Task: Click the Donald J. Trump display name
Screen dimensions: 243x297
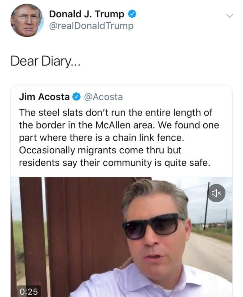Action: tap(87, 14)
